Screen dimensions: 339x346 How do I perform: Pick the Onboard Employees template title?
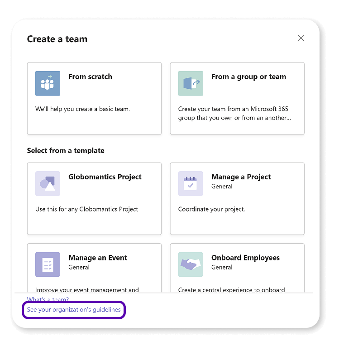point(245,258)
